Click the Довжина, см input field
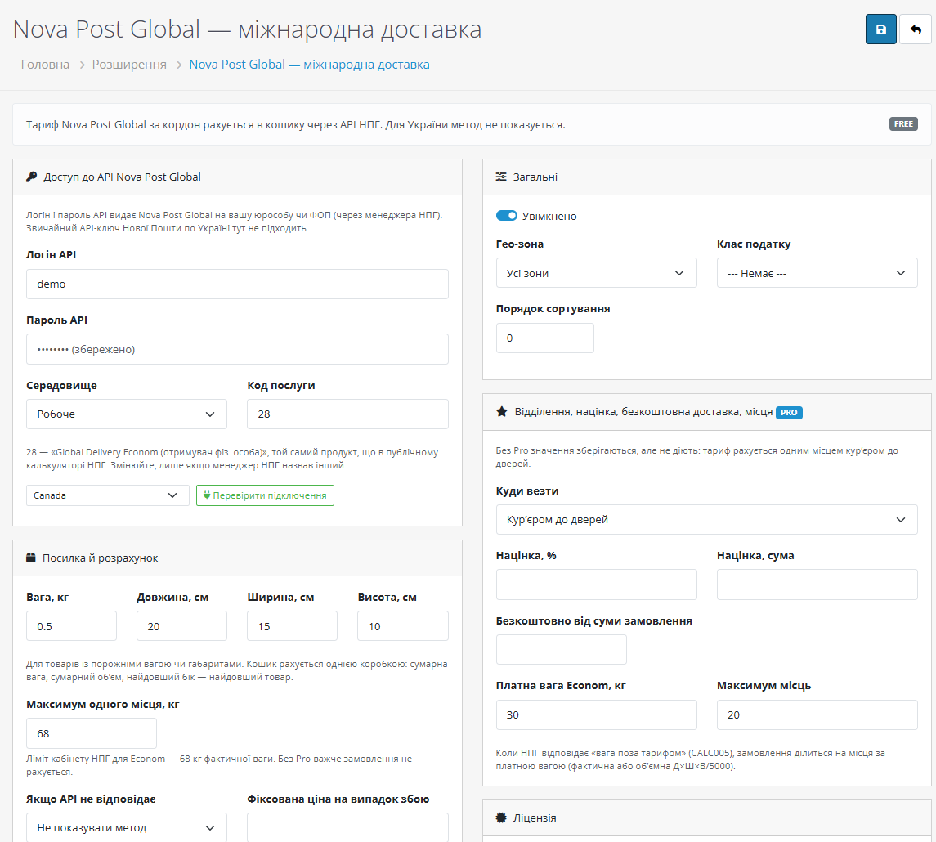This screenshot has height=842, width=936. click(x=181, y=626)
